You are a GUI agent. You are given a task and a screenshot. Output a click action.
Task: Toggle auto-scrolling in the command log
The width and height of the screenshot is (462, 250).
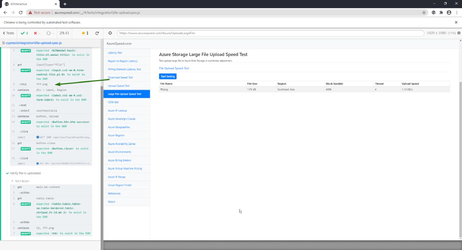(84, 33)
